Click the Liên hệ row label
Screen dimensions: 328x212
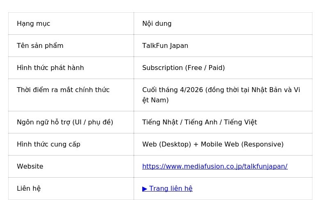coord(29,188)
